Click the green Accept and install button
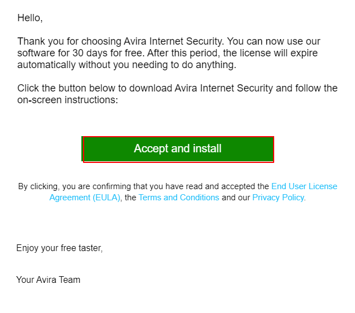Viewport: 355px width, 313px height. coord(178,149)
